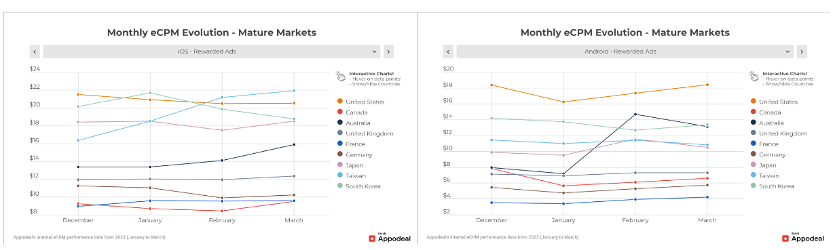
Task: Click the Taiwan March data point in the iOS chart
Action: (x=294, y=90)
